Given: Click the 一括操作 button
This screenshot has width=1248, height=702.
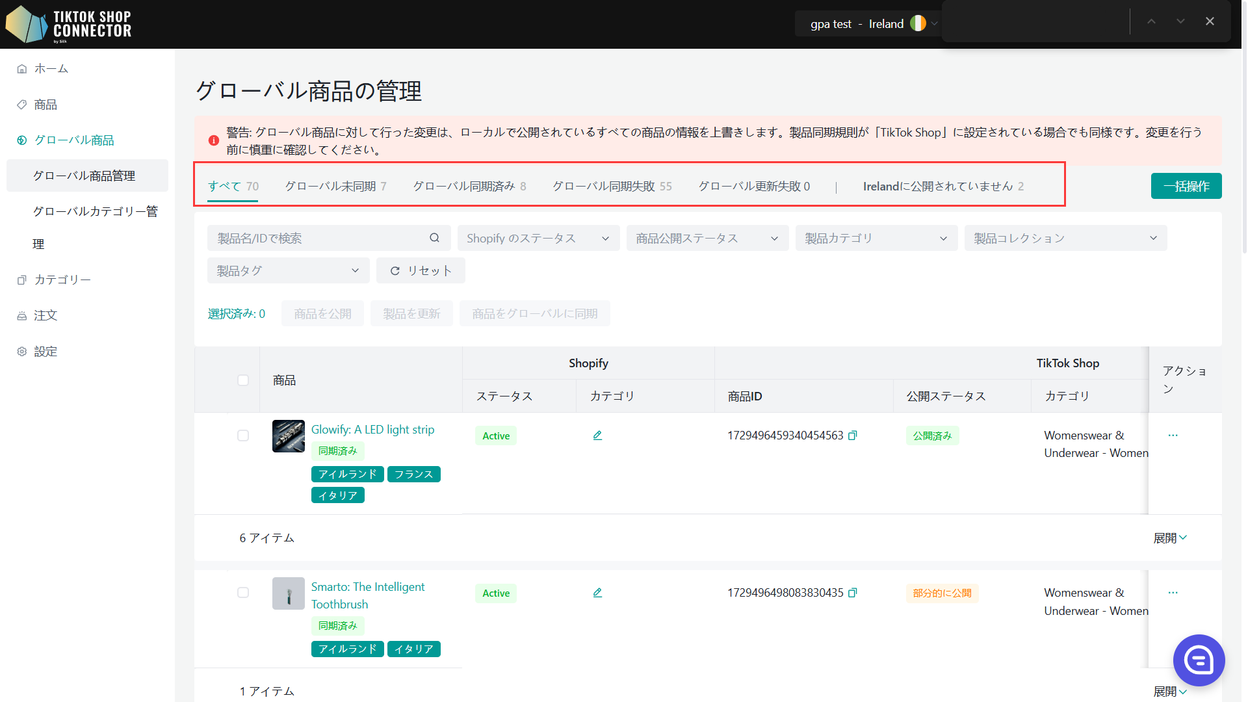Looking at the screenshot, I should [1186, 186].
